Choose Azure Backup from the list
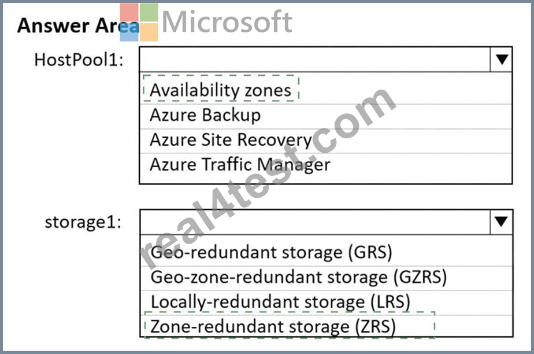Image resolution: width=534 pixels, height=354 pixels. point(326,116)
